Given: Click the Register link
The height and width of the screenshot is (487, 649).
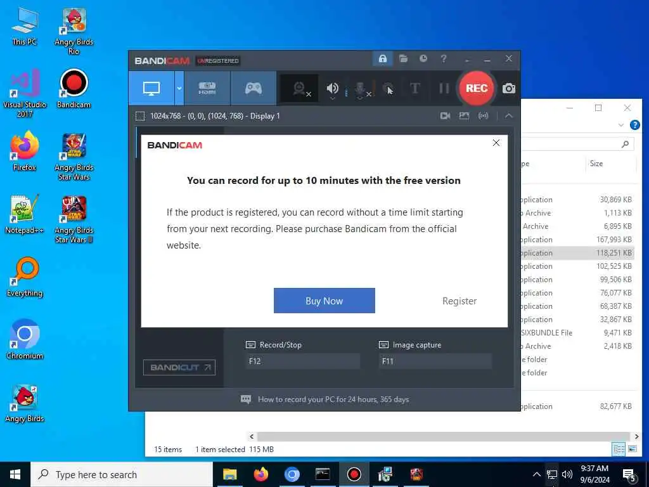Looking at the screenshot, I should point(459,301).
